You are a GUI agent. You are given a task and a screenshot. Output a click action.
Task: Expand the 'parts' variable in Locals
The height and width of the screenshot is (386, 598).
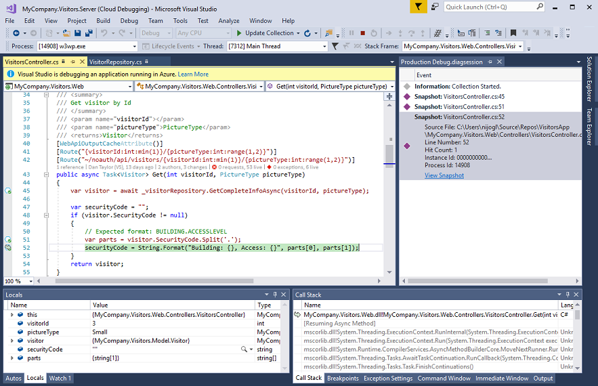[x=12, y=358]
